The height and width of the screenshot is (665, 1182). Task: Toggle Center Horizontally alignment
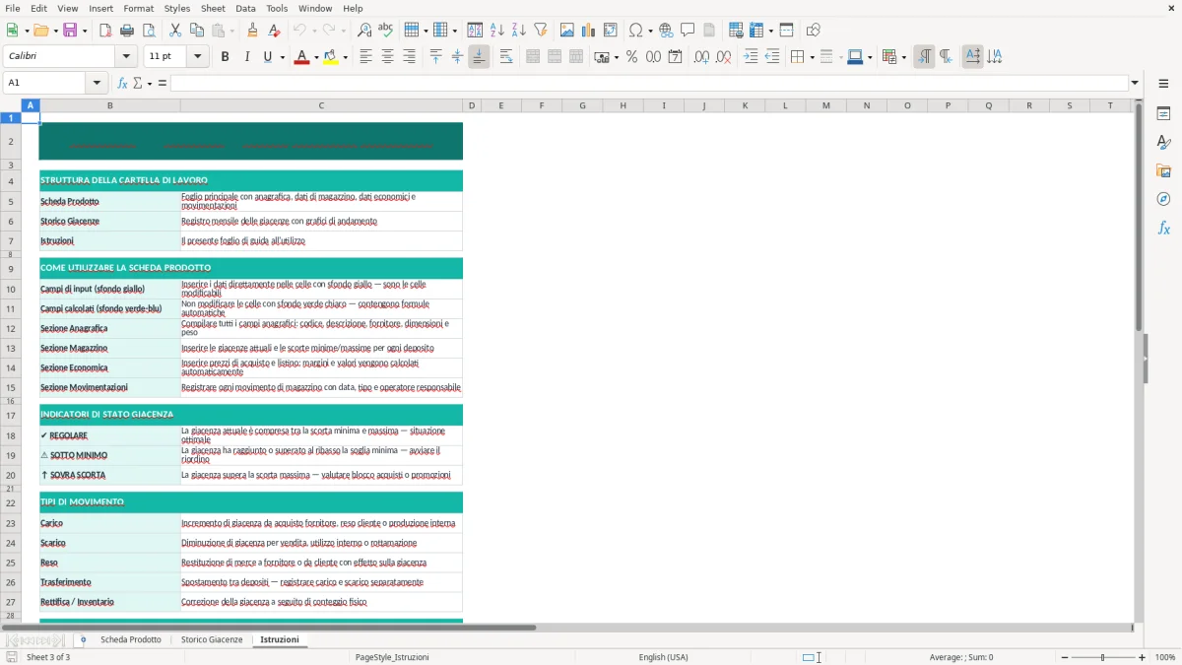click(x=387, y=57)
